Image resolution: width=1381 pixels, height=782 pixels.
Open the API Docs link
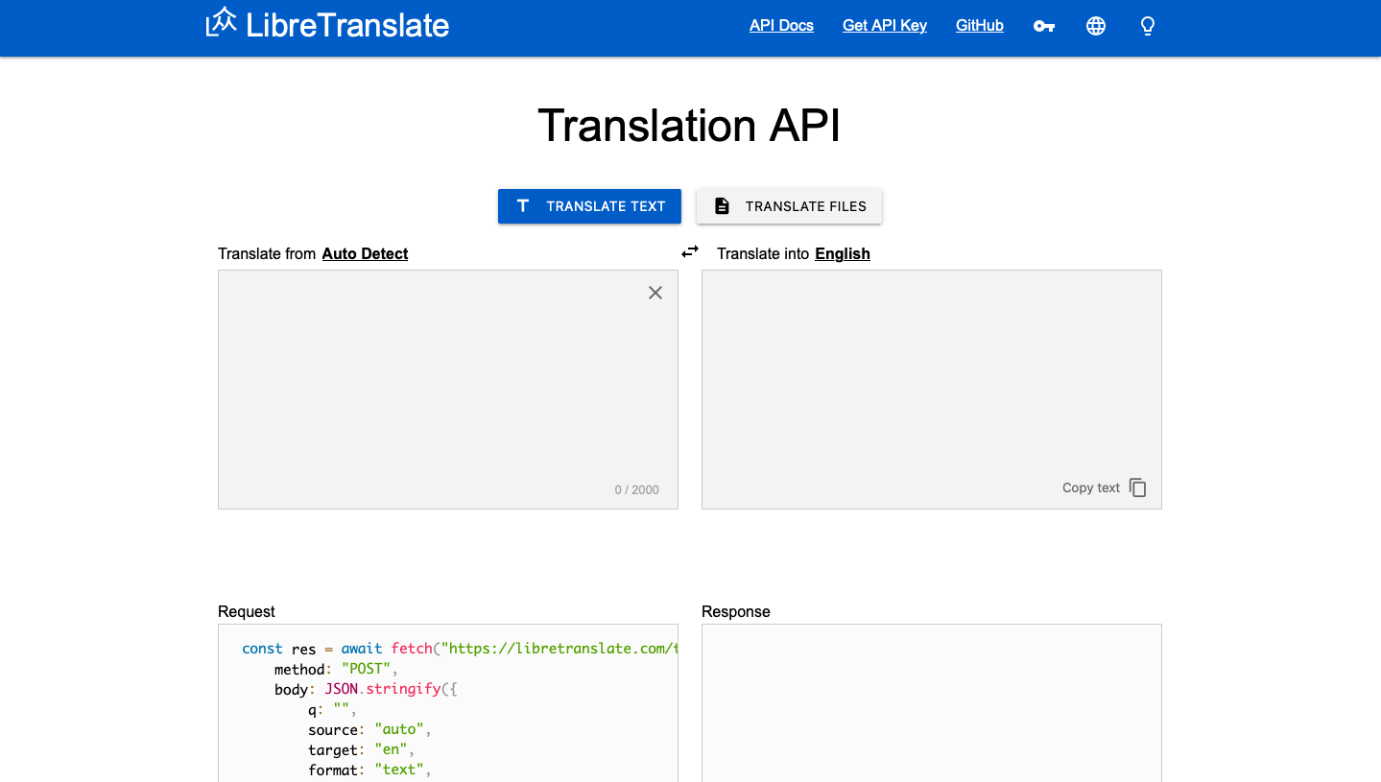point(781,26)
